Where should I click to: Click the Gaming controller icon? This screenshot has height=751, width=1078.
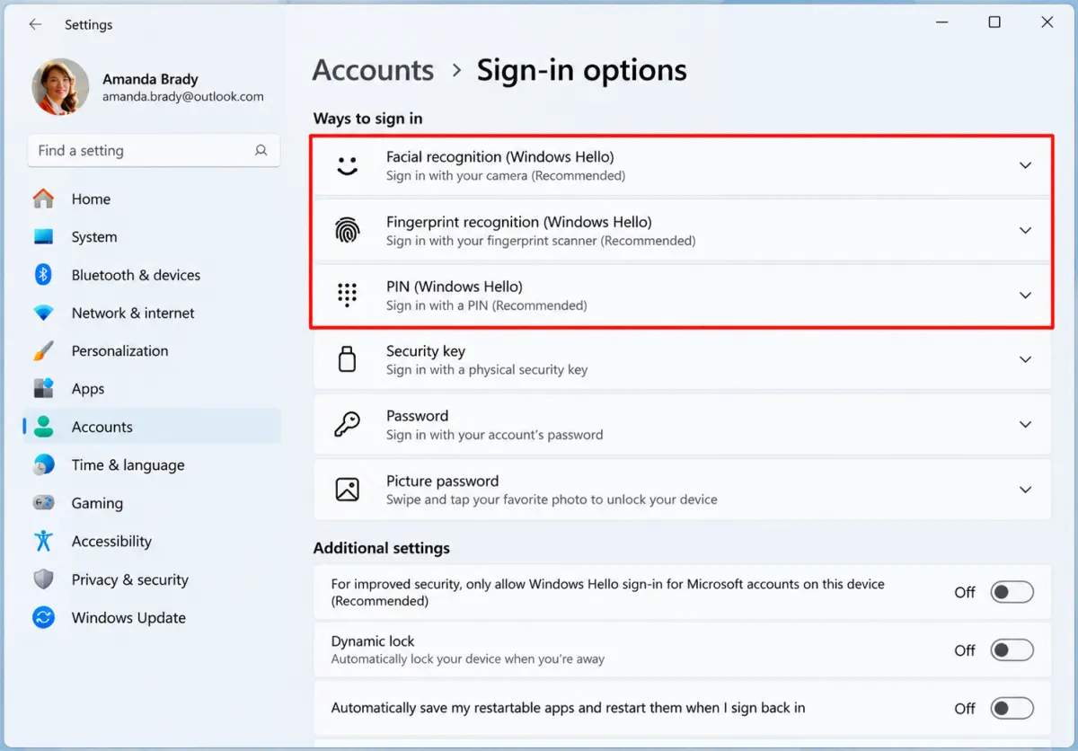coord(43,503)
